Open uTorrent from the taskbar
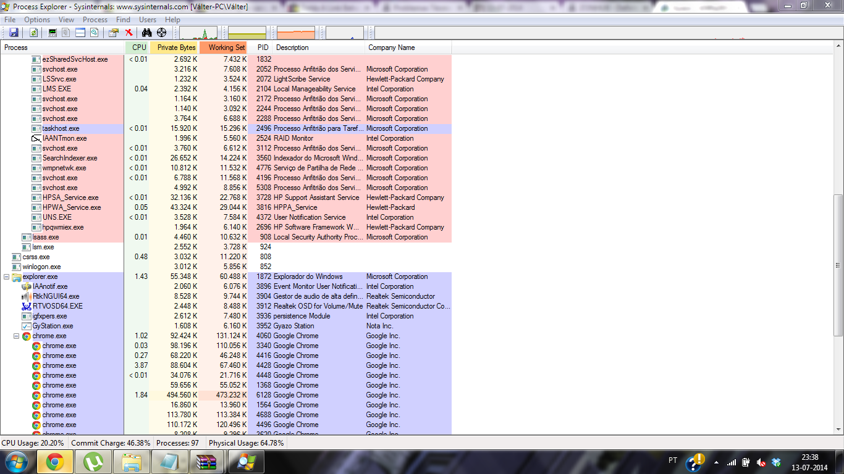This screenshot has width=844, height=474. coord(93,462)
